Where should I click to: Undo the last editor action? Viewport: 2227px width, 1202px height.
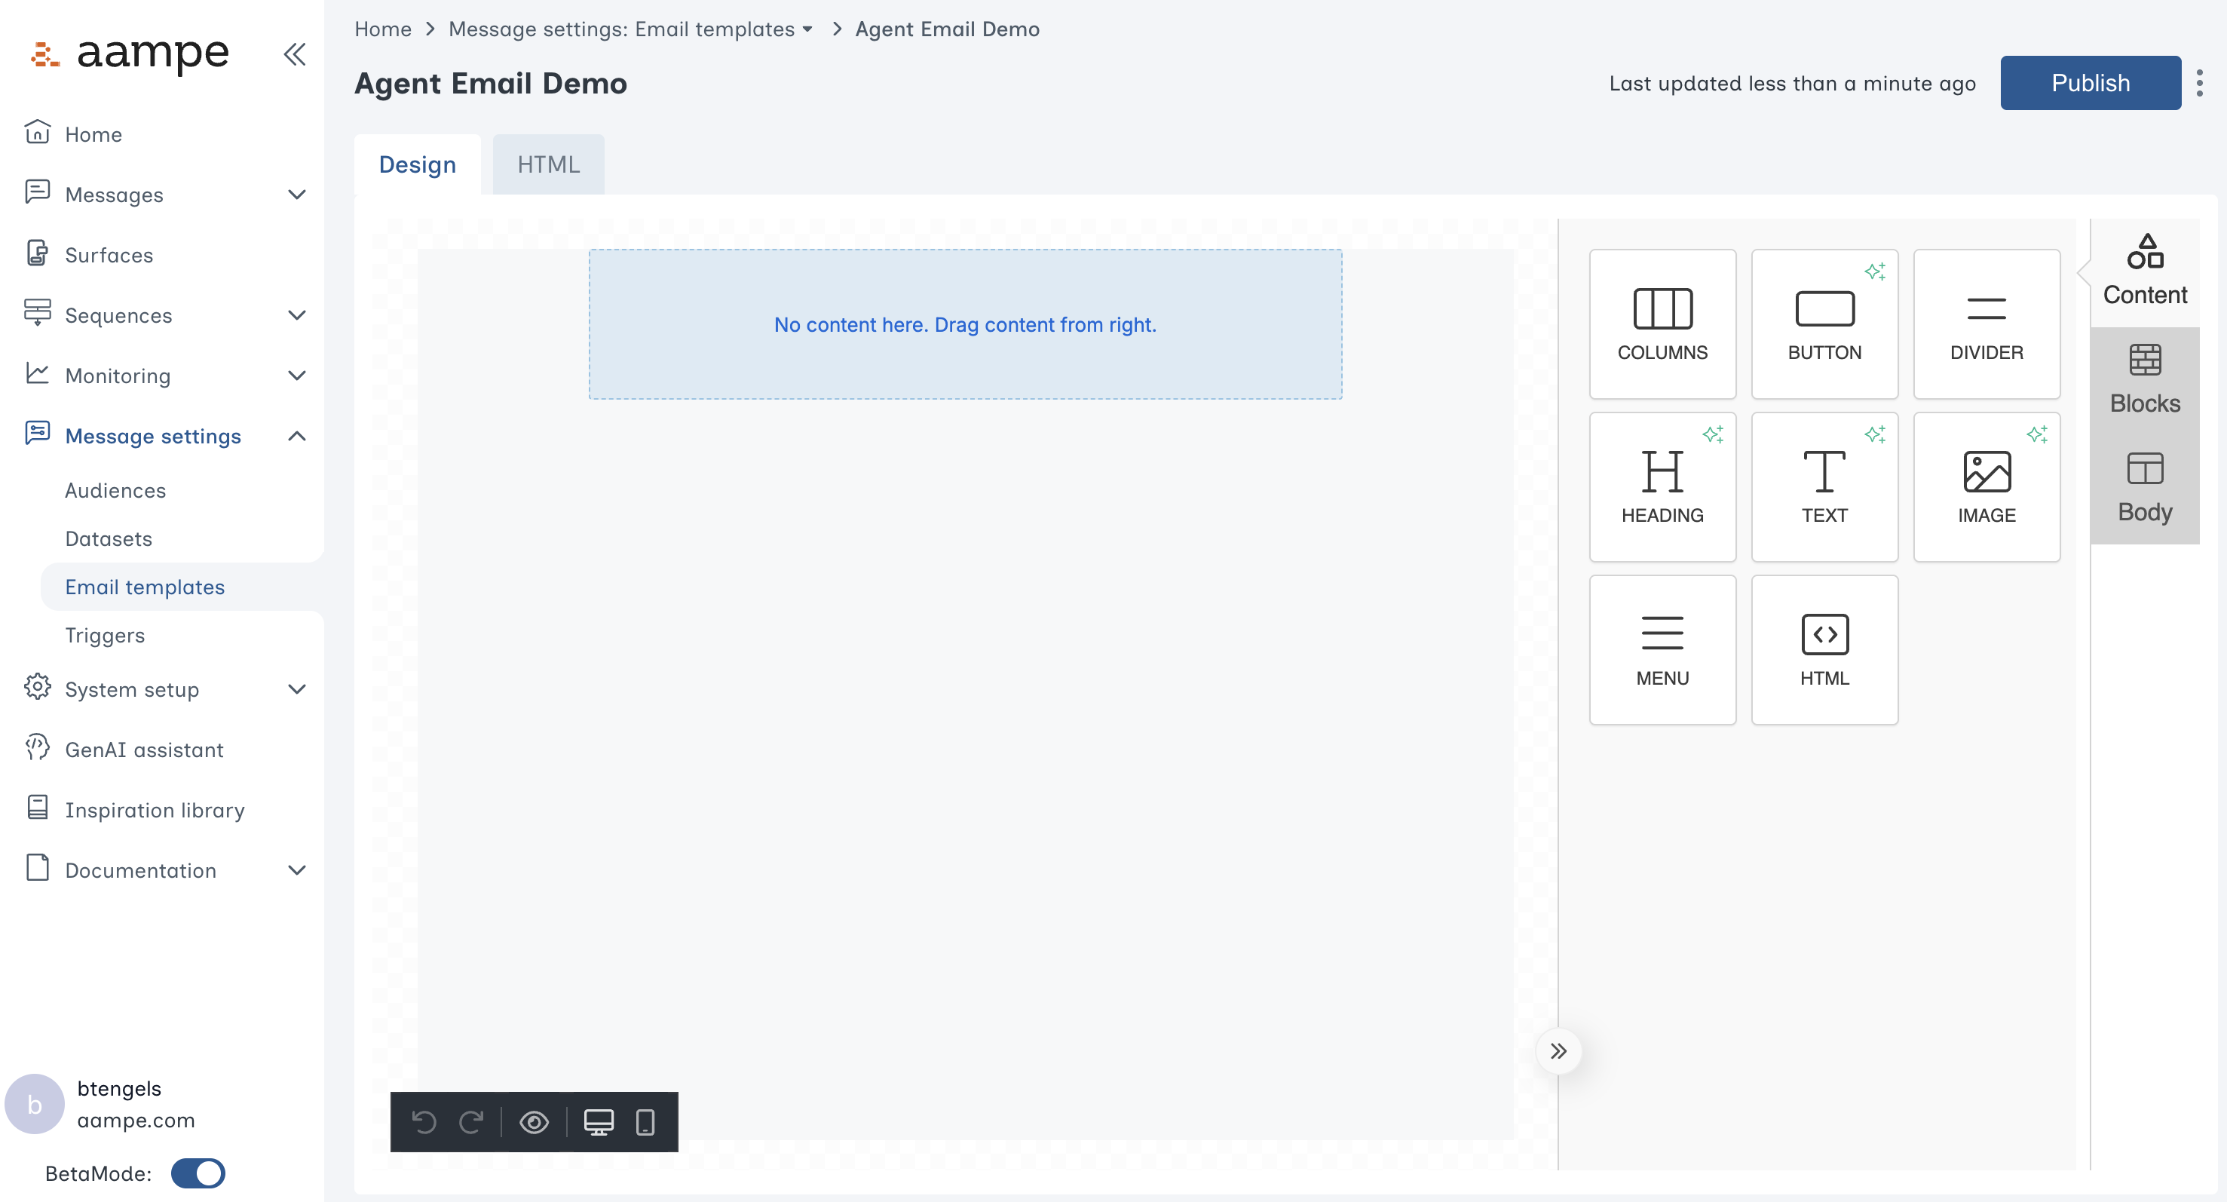pyautogui.click(x=424, y=1122)
